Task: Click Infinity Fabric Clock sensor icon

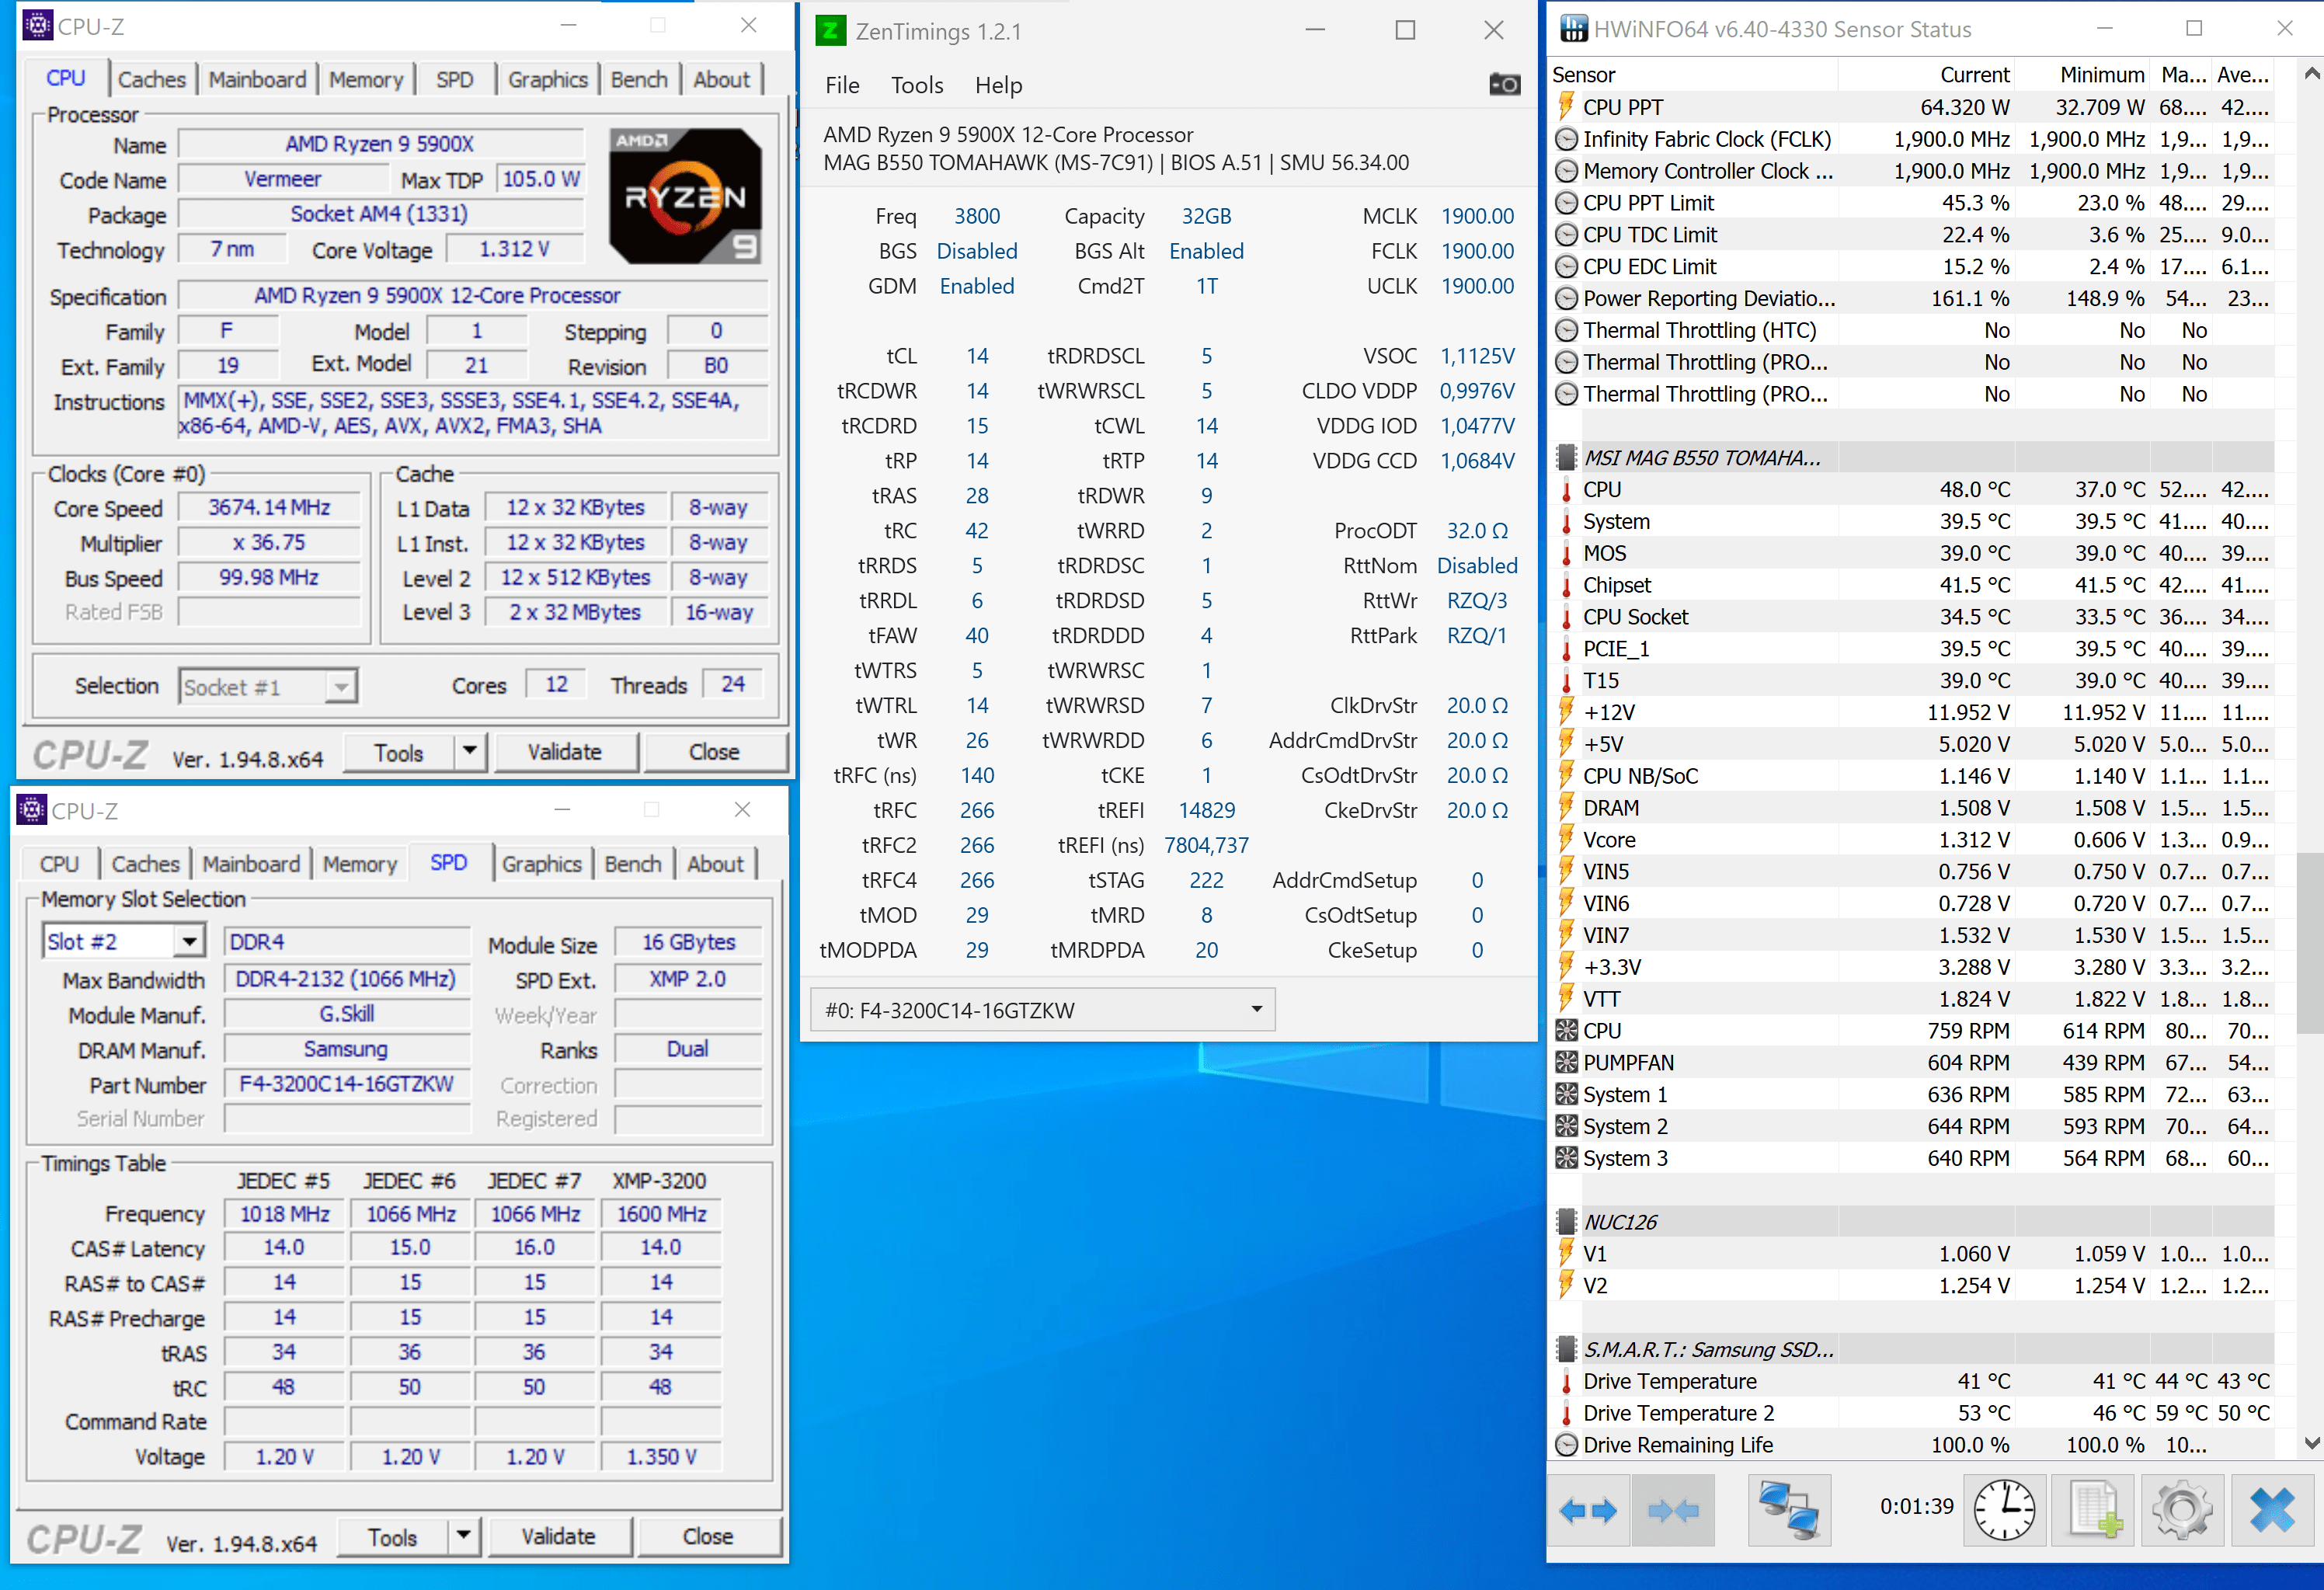Action: click(x=1566, y=139)
